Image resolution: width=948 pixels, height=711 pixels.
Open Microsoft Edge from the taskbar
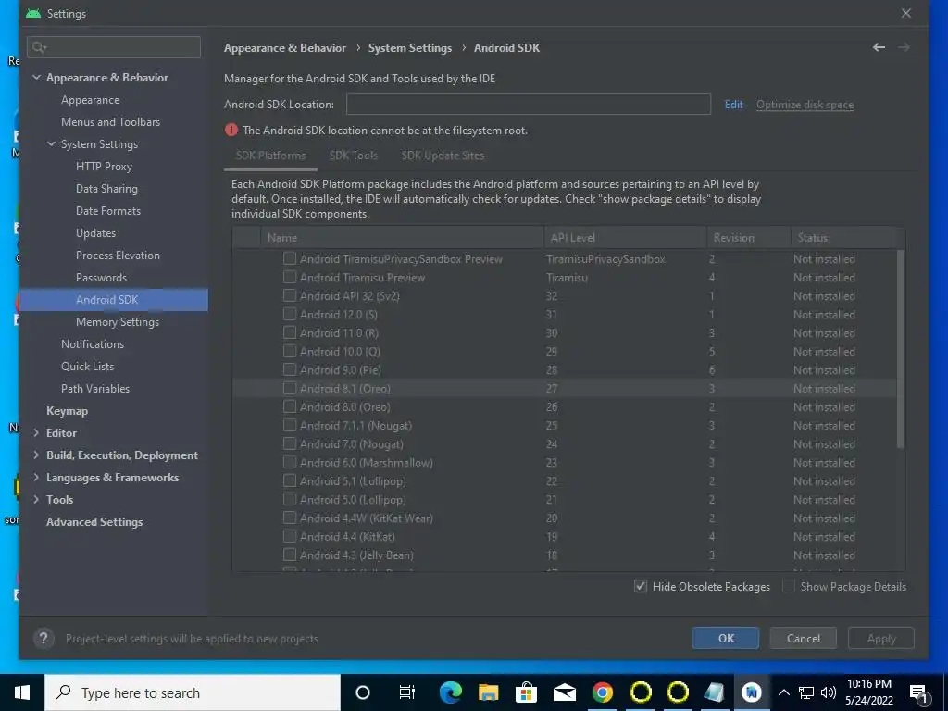tap(450, 692)
